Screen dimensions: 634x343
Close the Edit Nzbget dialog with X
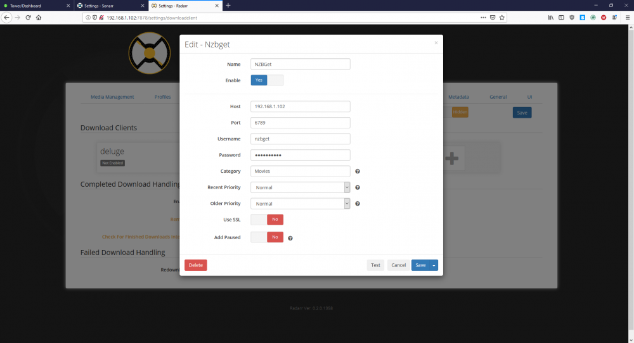436,43
